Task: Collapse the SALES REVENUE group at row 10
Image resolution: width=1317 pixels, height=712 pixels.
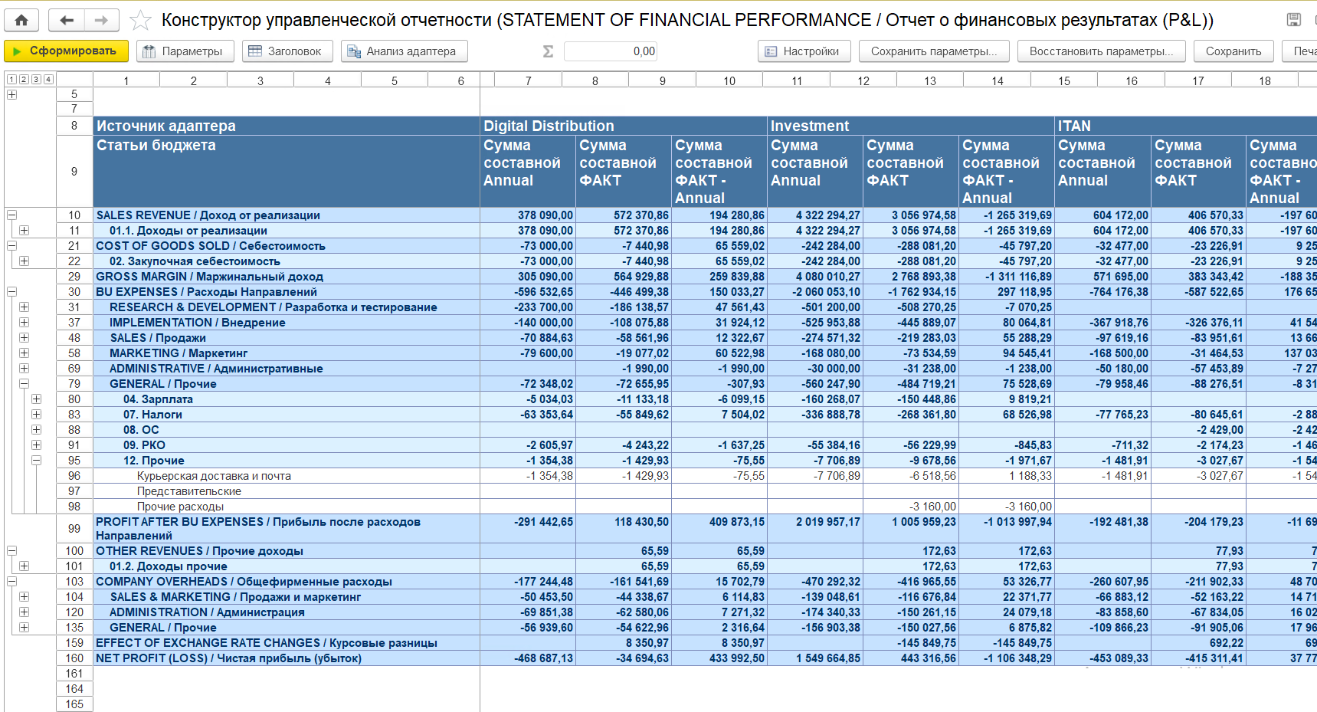Action: tap(11, 215)
